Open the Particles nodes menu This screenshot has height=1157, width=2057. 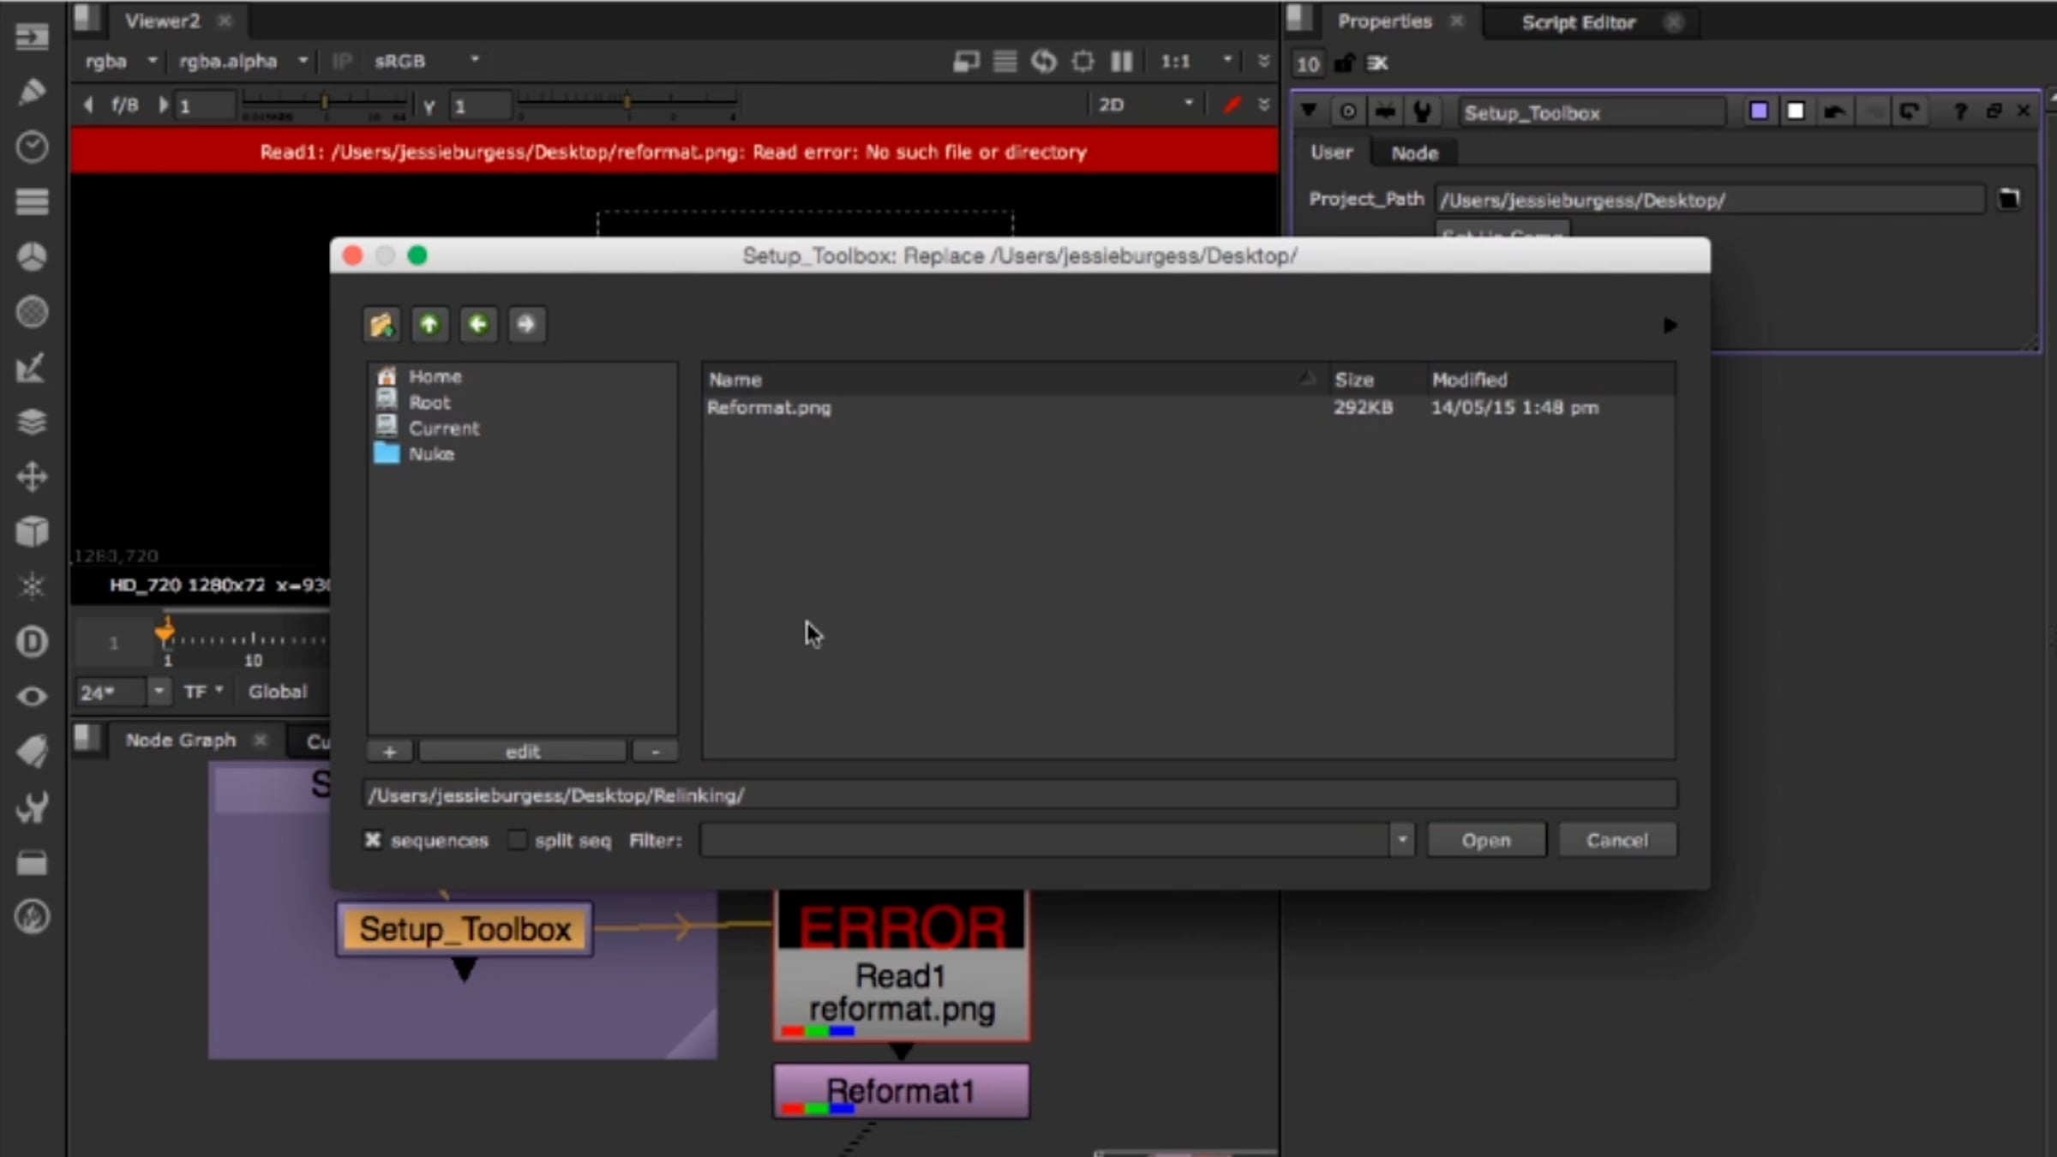tap(32, 586)
